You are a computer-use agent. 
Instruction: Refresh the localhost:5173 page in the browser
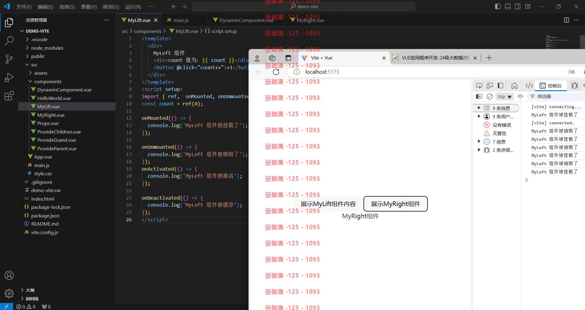276,72
